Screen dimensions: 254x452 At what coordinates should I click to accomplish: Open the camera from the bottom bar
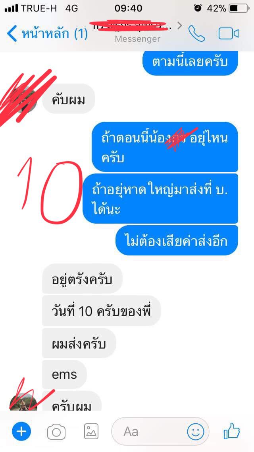pos(56,432)
